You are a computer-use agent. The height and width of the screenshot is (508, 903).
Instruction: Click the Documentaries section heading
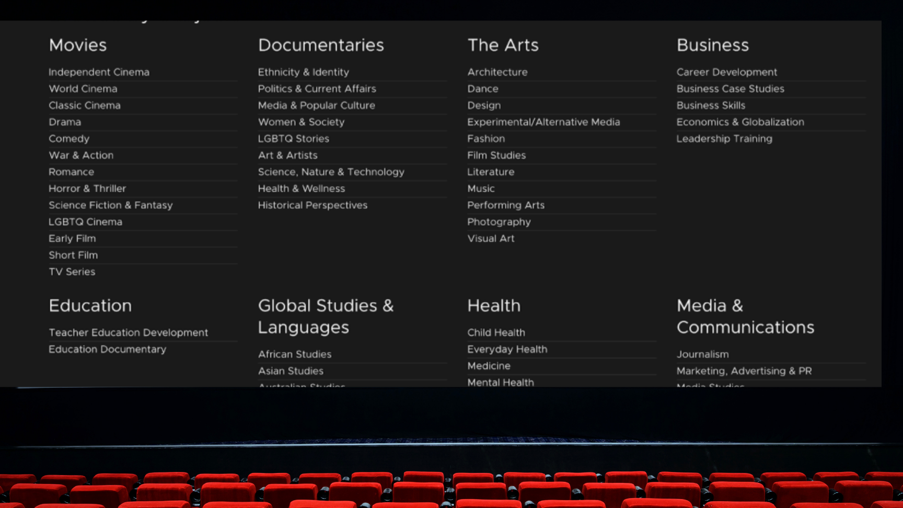(321, 45)
